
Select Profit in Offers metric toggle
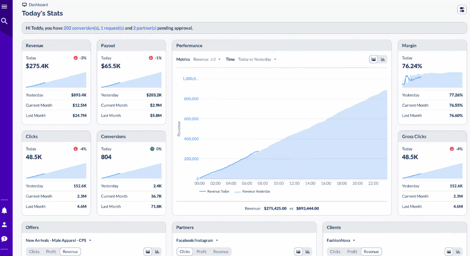(51, 252)
